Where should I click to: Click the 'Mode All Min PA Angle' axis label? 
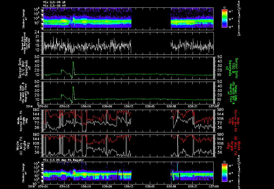[24, 146]
